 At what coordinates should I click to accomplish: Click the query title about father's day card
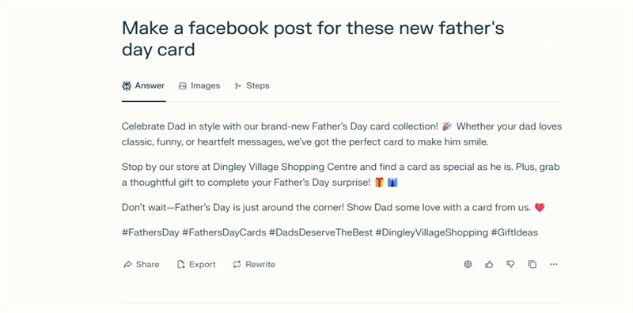(x=313, y=39)
